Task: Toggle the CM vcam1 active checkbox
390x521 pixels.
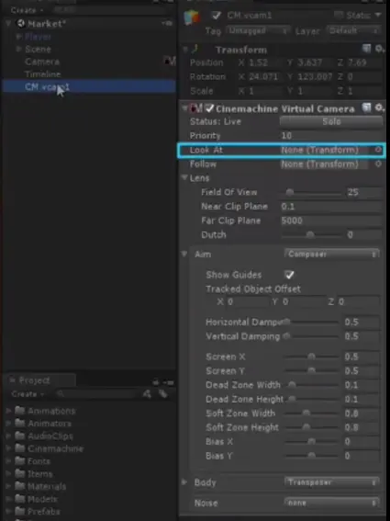Action: [x=217, y=16]
